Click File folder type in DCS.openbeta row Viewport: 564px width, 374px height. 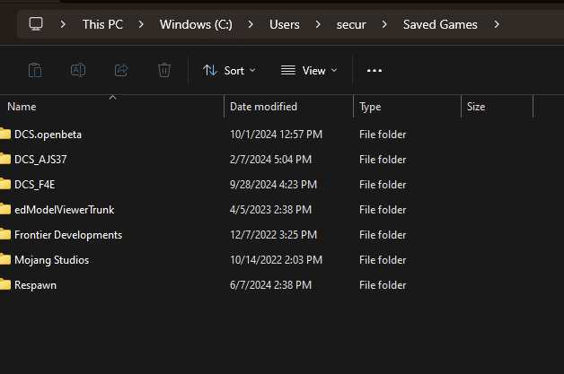(383, 135)
